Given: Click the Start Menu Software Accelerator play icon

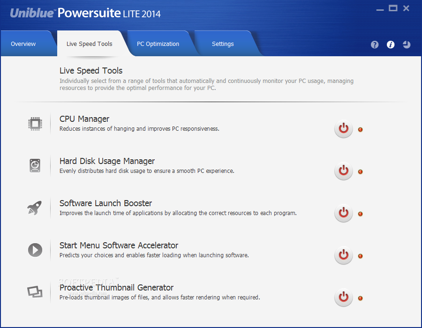Looking at the screenshot, I should pyautogui.click(x=35, y=250).
